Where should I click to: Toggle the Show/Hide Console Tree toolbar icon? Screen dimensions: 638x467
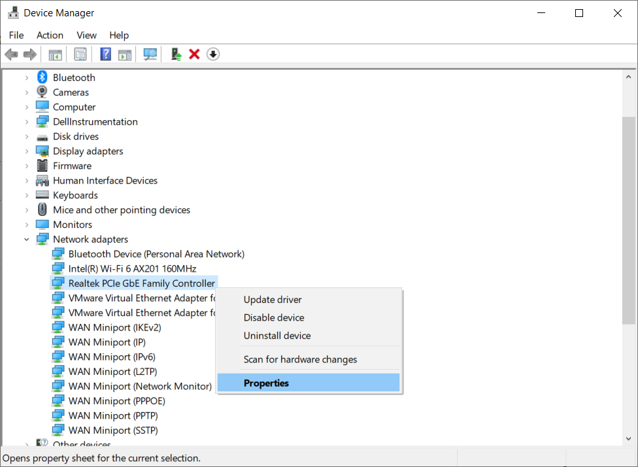56,54
